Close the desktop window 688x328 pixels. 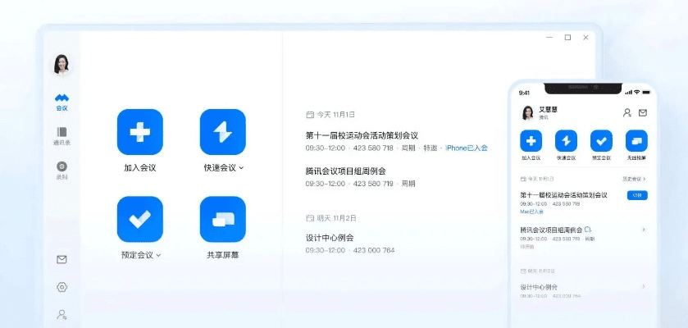tap(585, 38)
